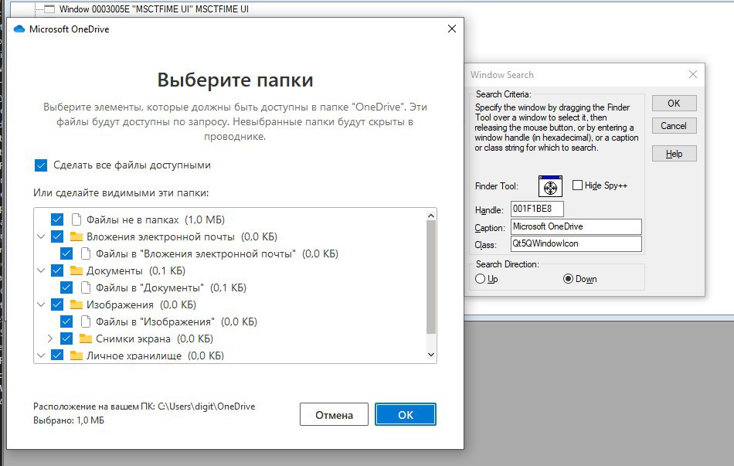
Task: Close the Window Search dialog
Action: point(693,74)
